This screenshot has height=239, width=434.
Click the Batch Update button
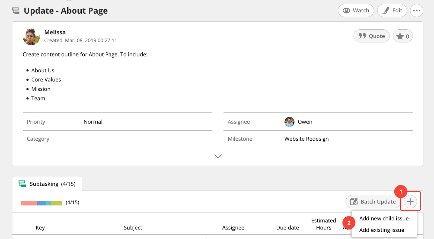click(373, 202)
